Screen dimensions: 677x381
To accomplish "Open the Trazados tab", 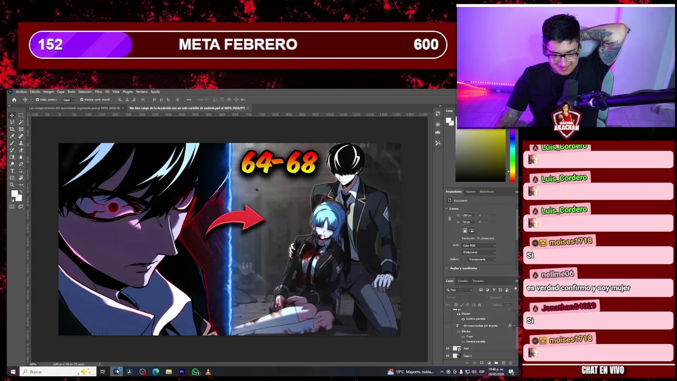I will point(478,281).
